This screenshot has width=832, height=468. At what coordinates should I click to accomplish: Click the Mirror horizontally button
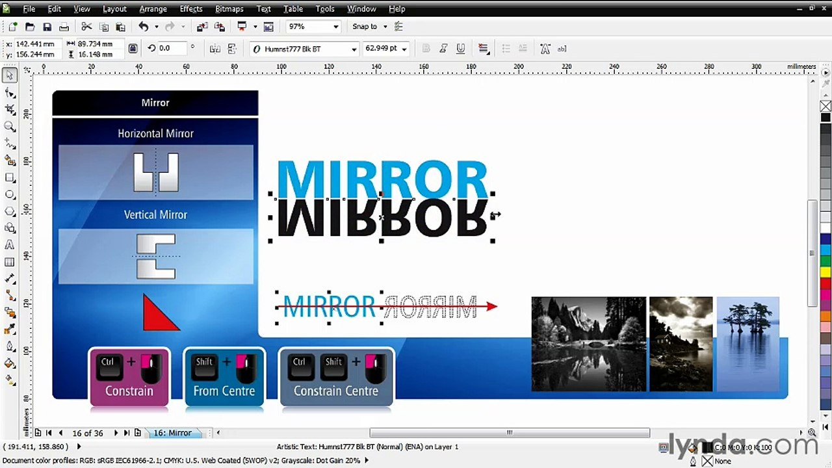click(215, 49)
